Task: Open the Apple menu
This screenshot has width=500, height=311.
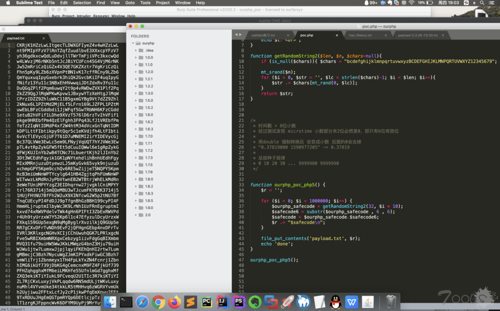Action: tap(8, 3)
